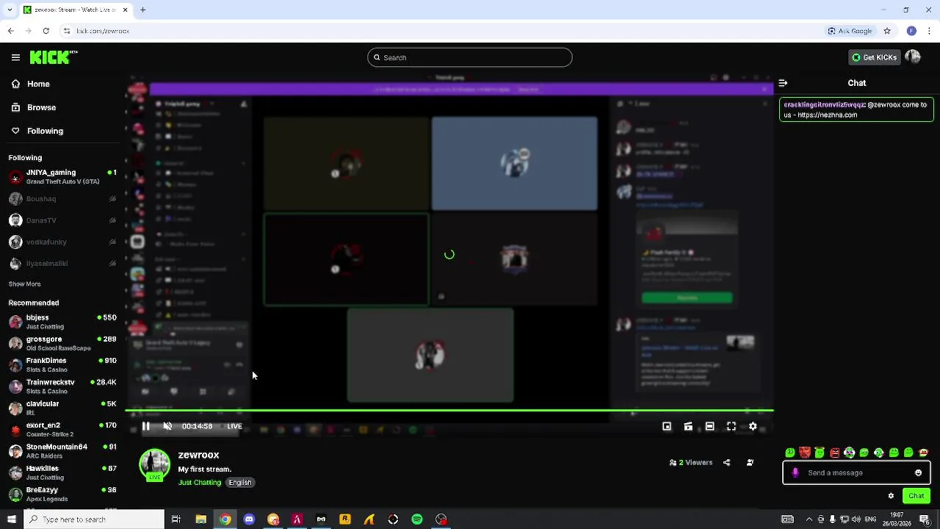Open Spotify from the taskbar
The image size is (940, 529).
click(417, 519)
